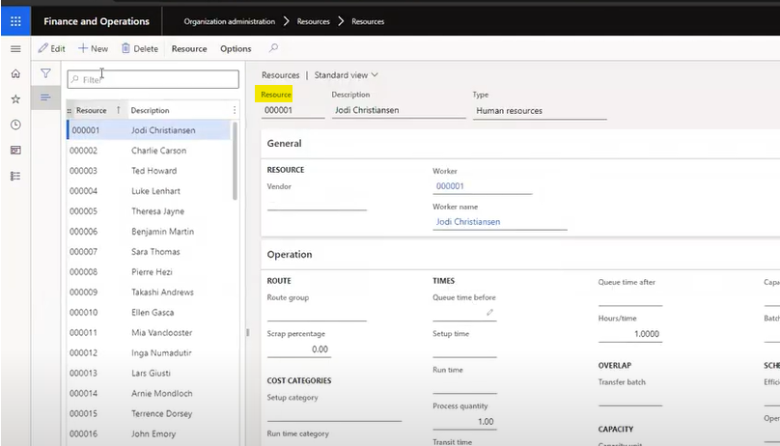This screenshot has width=780, height=446.
Task: Open grid column options menu
Action: (235, 110)
